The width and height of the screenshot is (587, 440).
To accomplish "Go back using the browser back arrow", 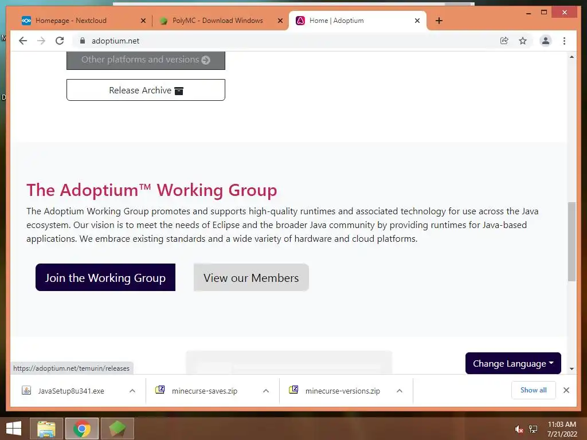I will [x=23, y=41].
